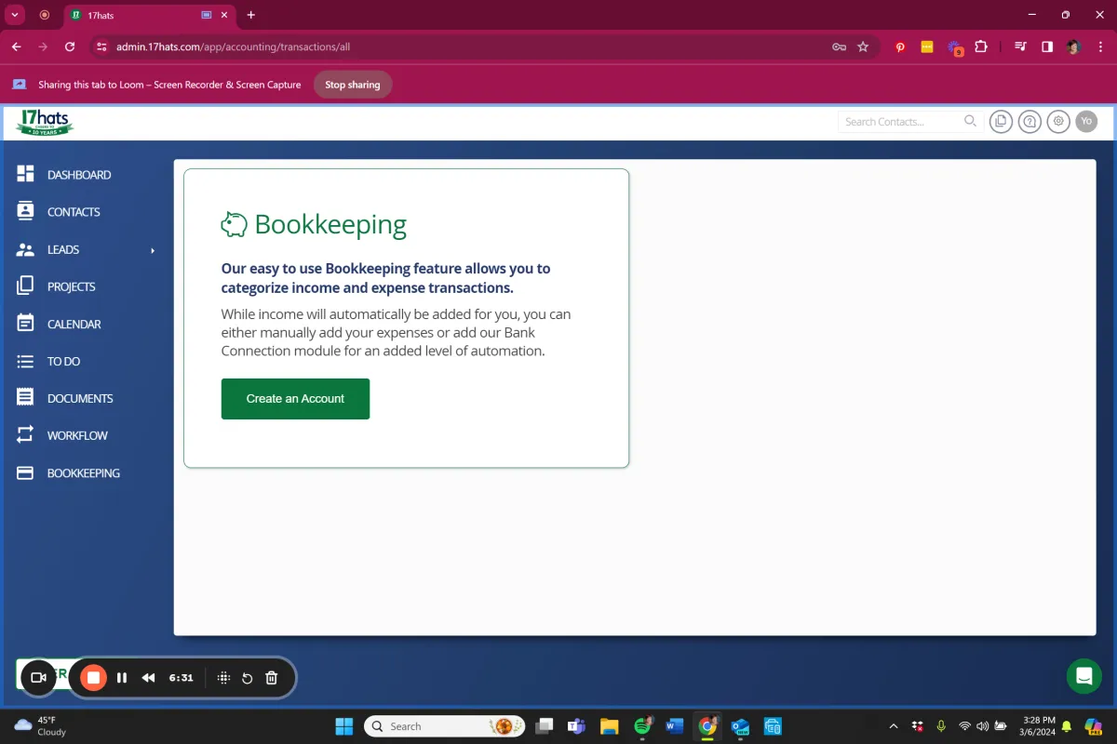Screen dimensions: 1117x744
Task: Toggle the Loom camera bubble
Action: pyautogui.click(x=38, y=678)
